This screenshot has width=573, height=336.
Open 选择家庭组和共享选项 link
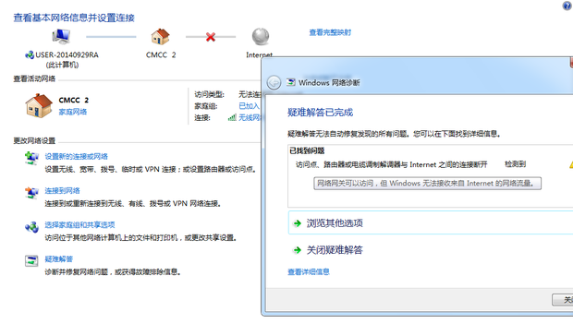(79, 224)
